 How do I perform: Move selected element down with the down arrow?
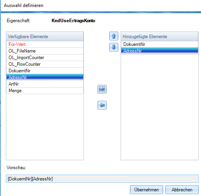tap(114, 47)
